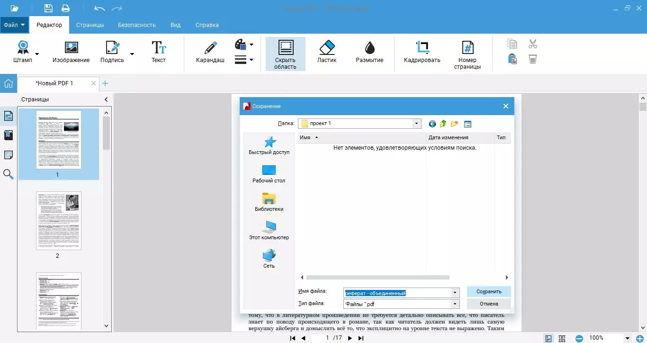Add a new document tab

point(105,83)
